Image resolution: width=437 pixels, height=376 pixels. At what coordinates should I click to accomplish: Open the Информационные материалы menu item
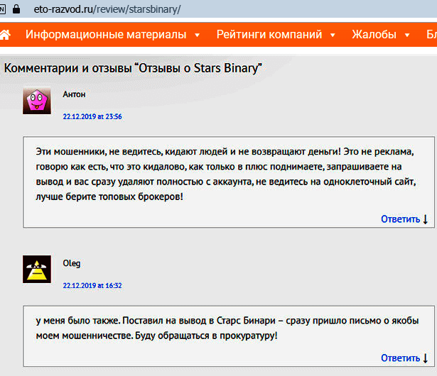tap(106, 35)
